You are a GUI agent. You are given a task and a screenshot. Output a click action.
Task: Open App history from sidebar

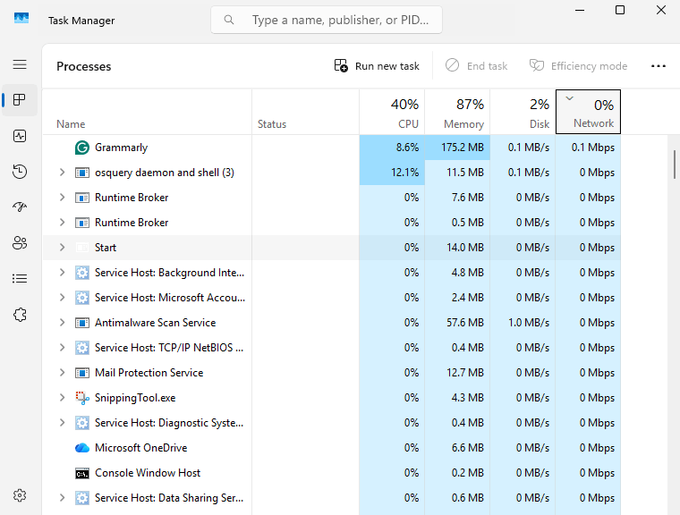[x=20, y=172]
